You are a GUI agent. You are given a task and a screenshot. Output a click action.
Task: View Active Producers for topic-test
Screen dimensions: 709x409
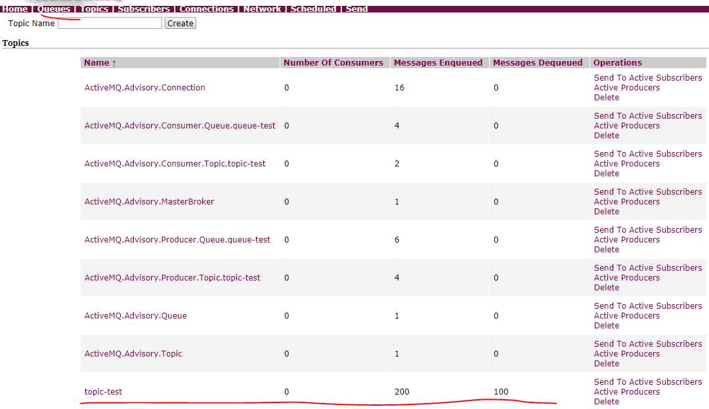[627, 391]
